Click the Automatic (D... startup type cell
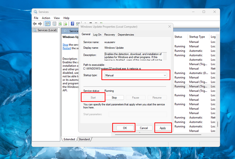 199,73
